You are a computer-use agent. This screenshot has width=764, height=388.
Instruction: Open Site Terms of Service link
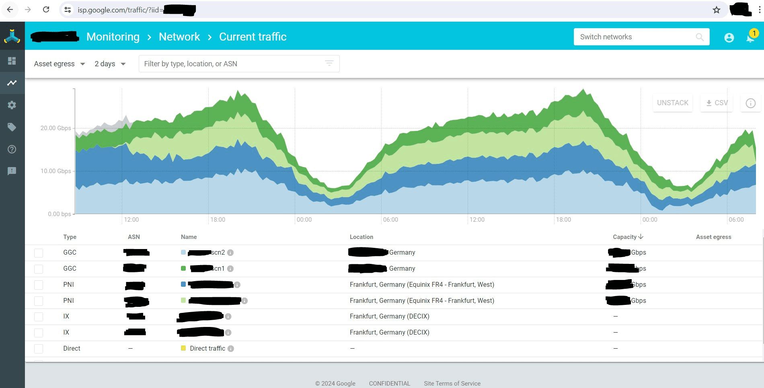[452, 384]
